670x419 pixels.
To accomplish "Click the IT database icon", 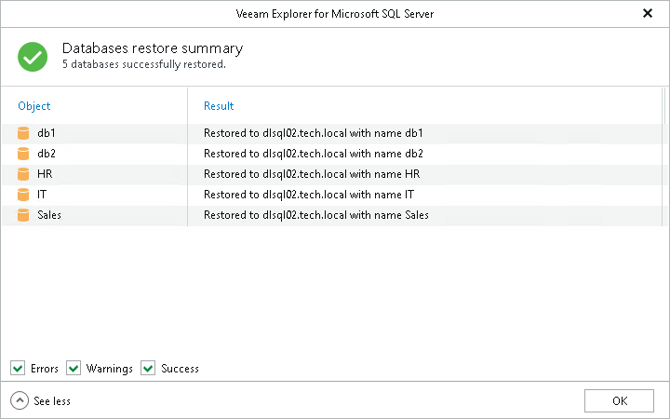I will point(23,195).
